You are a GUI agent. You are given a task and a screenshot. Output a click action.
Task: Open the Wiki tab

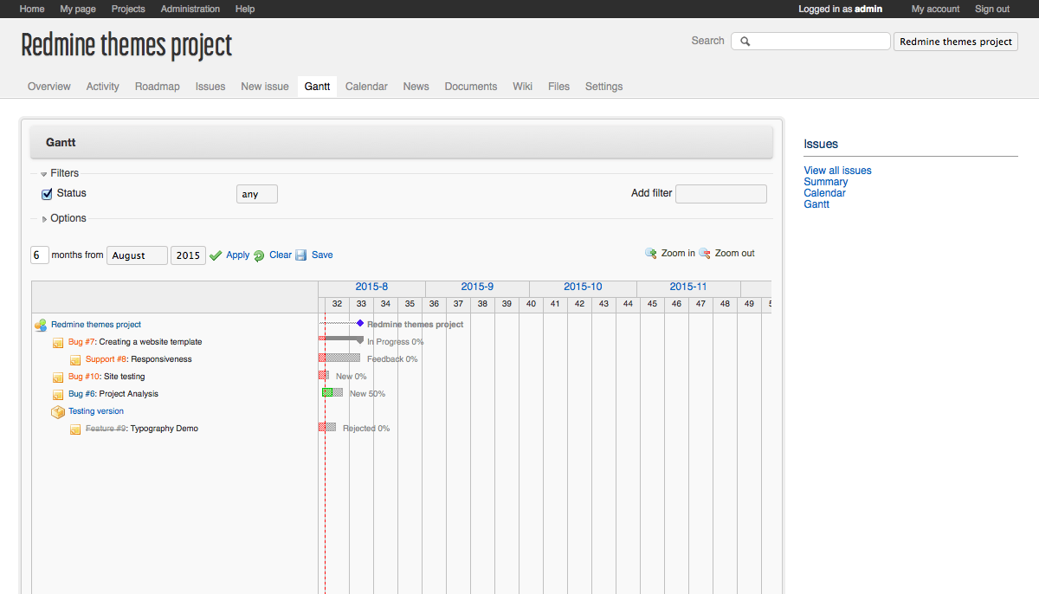[x=523, y=87]
